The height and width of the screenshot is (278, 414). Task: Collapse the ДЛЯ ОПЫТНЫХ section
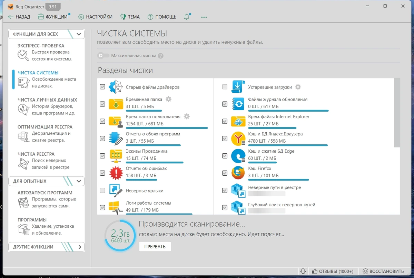[x=79, y=181]
